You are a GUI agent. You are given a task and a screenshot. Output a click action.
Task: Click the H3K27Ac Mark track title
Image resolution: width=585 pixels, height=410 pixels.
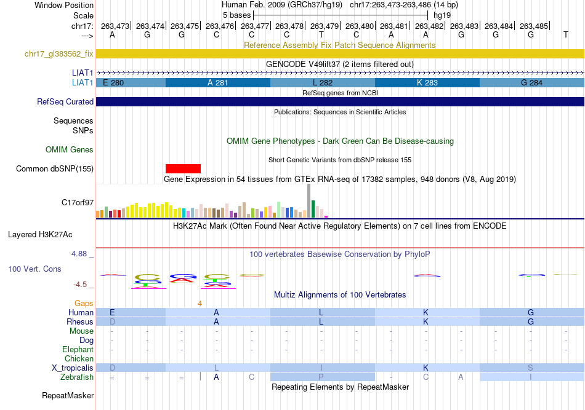(x=340, y=226)
